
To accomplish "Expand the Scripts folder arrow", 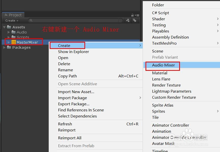I will click(9, 37).
